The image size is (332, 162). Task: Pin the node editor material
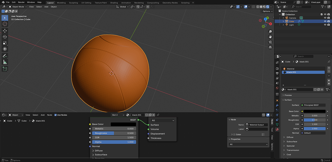coord(158,115)
